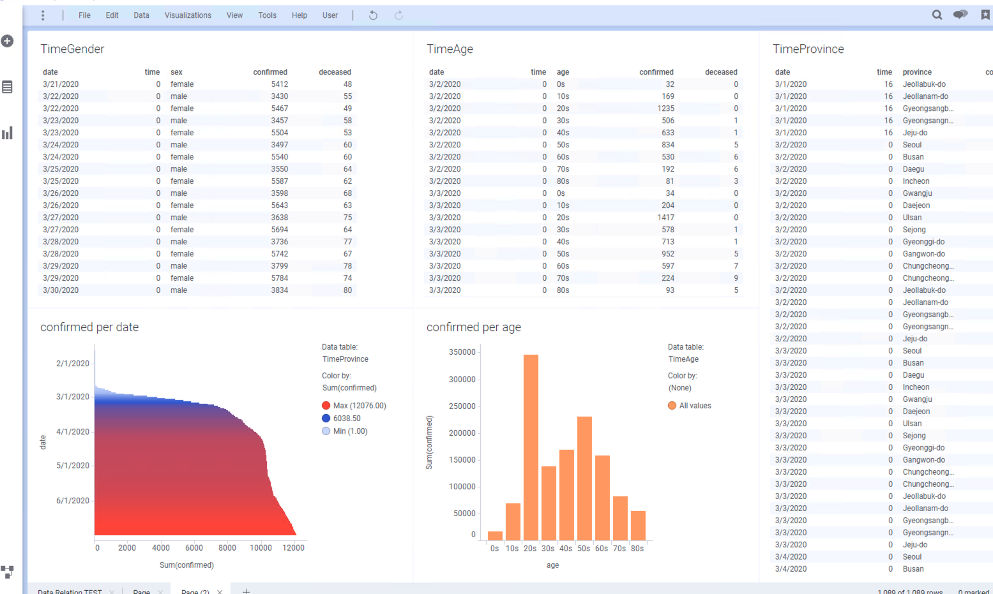Close the Page (2) tab
The width and height of the screenshot is (993, 594).
click(220, 591)
